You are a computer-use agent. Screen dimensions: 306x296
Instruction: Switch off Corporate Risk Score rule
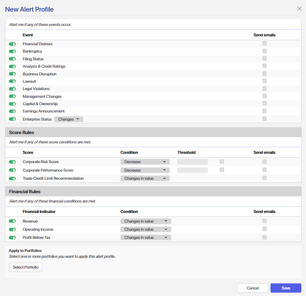point(12,162)
